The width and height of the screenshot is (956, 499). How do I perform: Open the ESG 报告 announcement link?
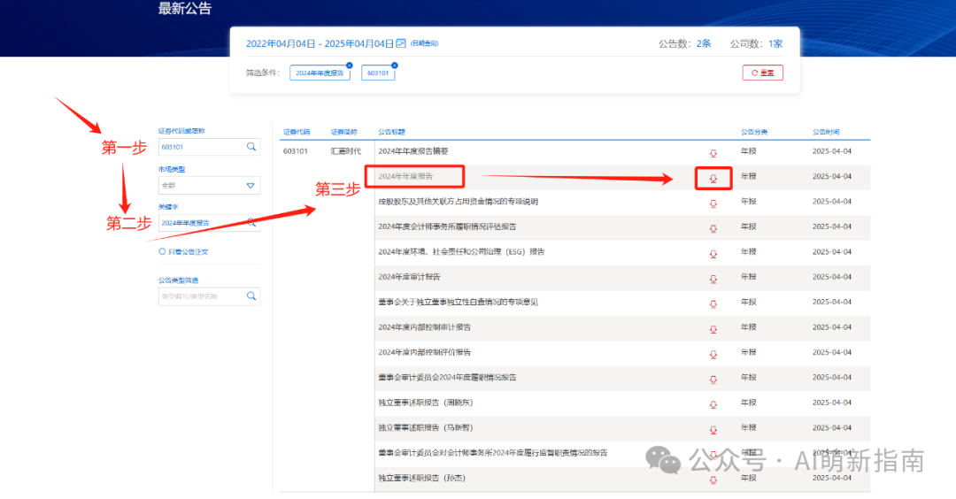pyautogui.click(x=461, y=251)
